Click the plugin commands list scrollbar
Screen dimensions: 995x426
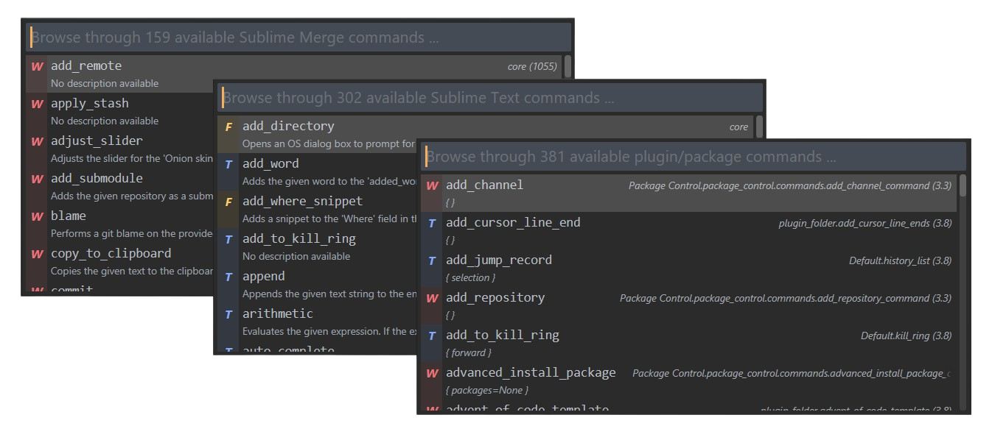click(963, 185)
